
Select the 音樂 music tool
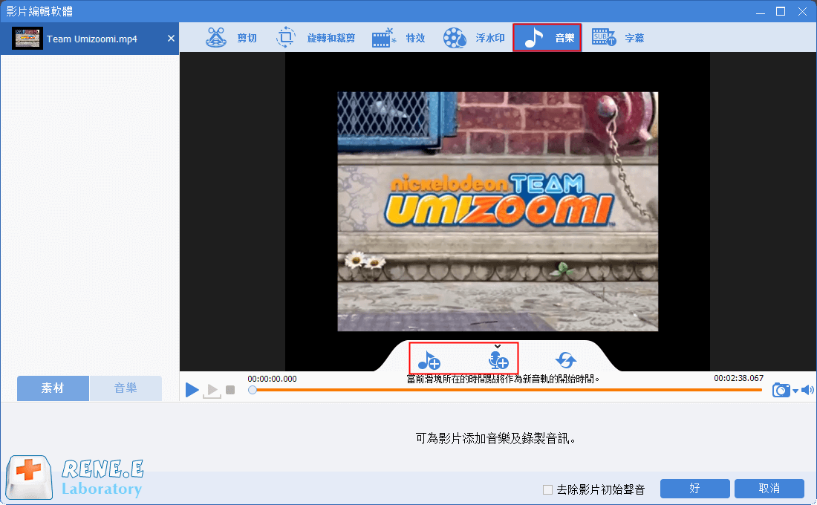coord(547,38)
